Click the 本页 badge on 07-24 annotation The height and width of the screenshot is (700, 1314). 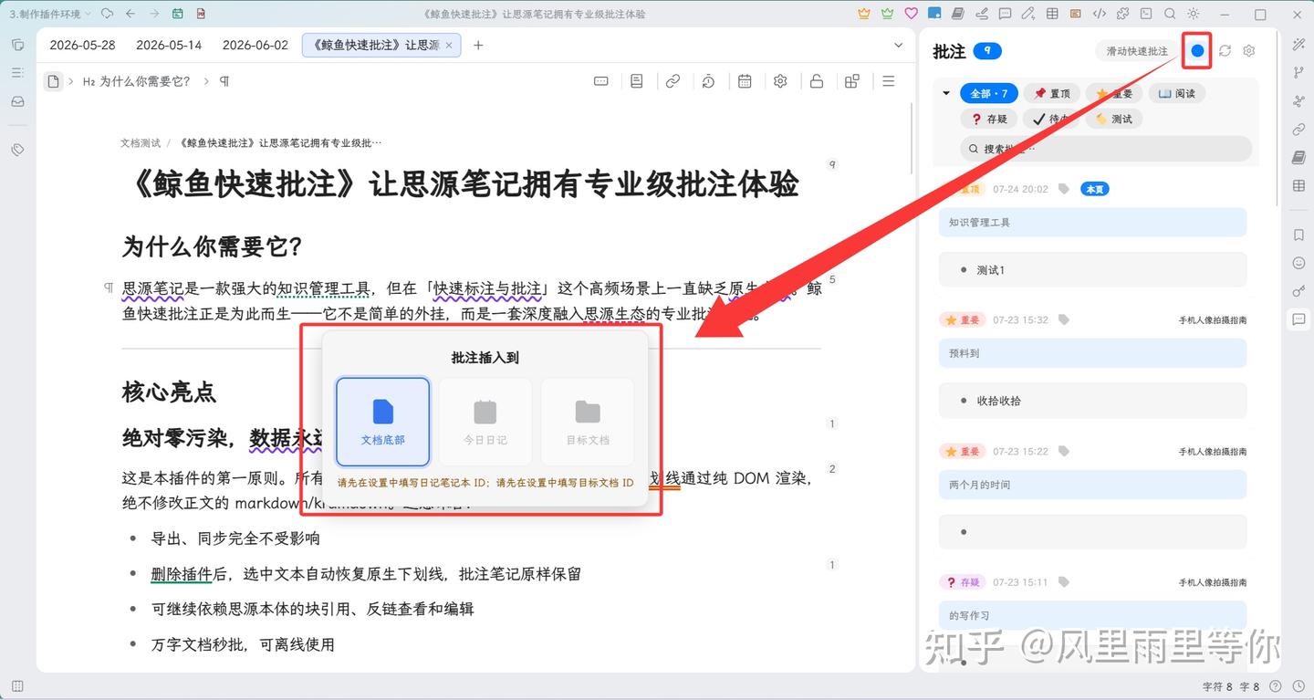point(1094,189)
